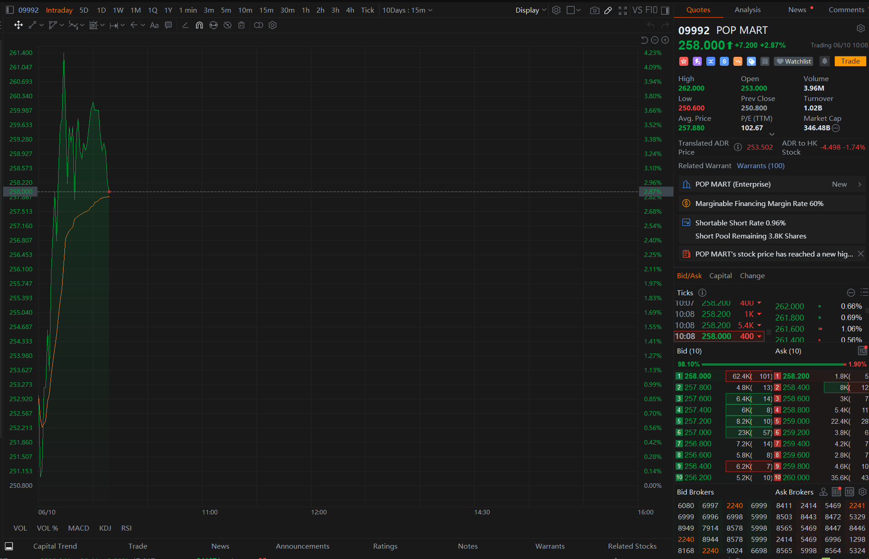Open the Capital Trend bottom tab

[x=55, y=546]
